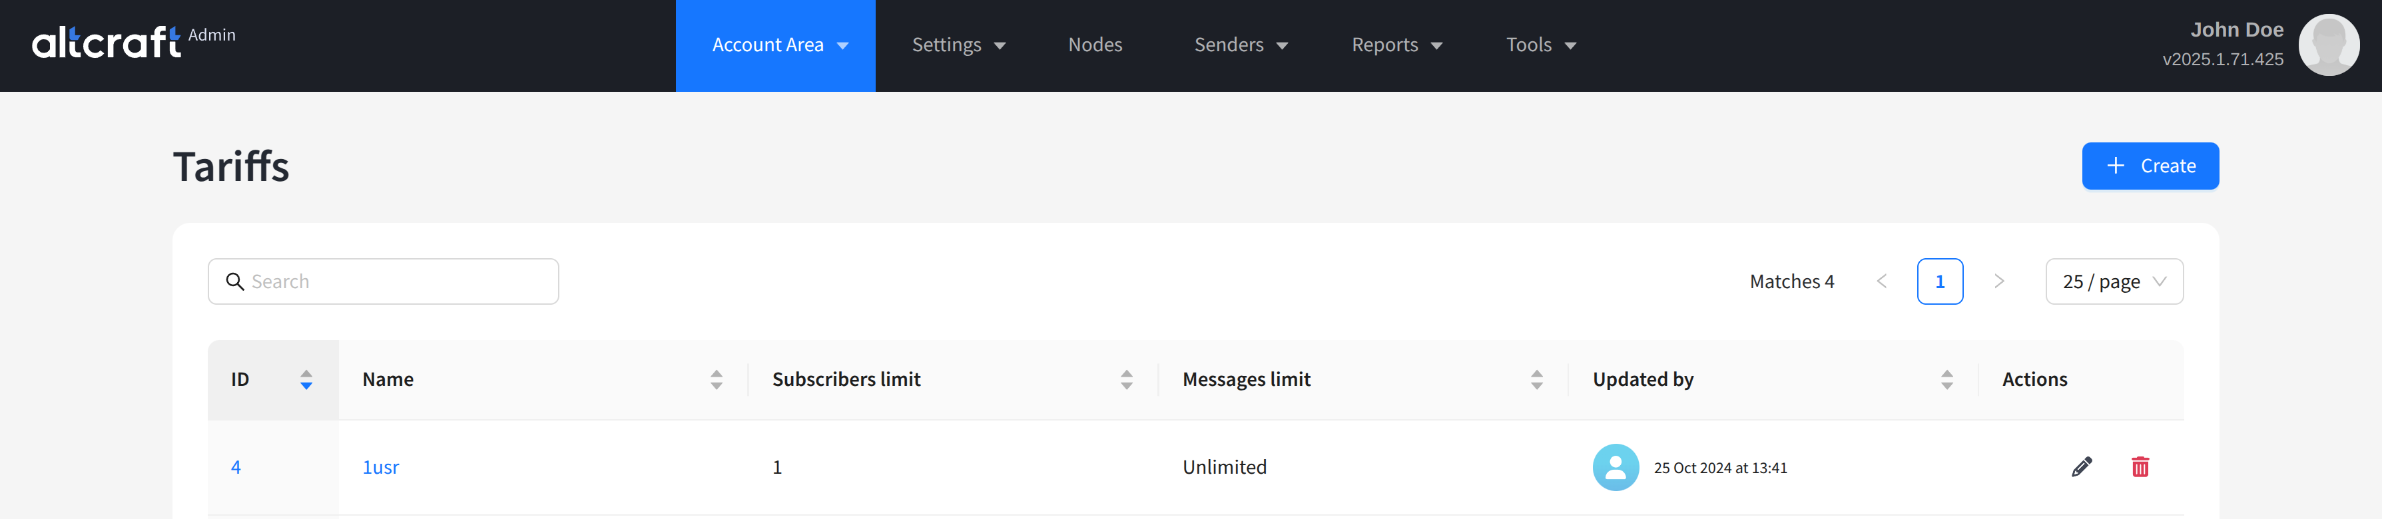2382x519 pixels.
Task: Click the pencil edit icon for 1usr
Action: tap(2080, 467)
